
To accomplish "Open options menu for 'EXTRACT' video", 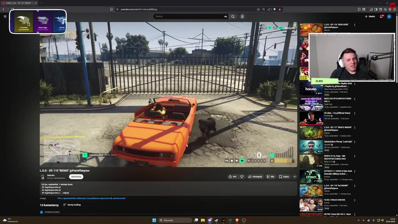I will (355, 171).
